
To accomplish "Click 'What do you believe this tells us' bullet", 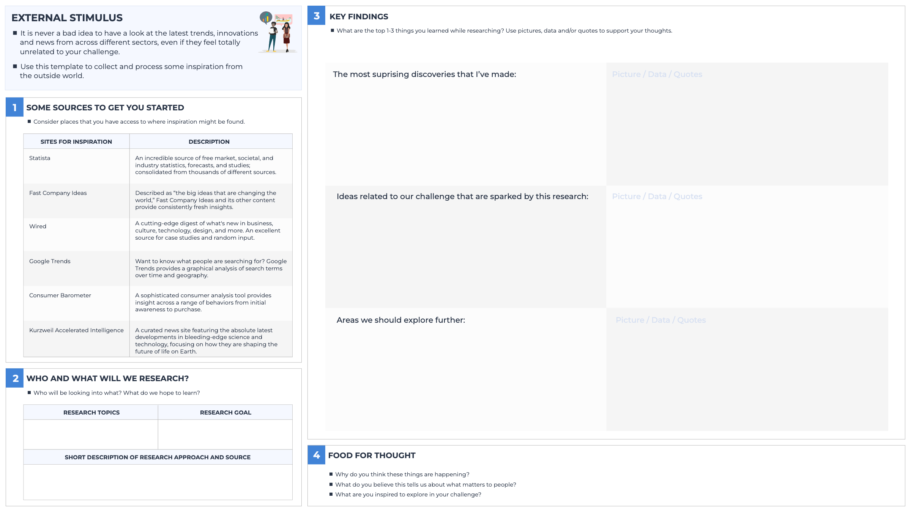I will click(x=426, y=485).
